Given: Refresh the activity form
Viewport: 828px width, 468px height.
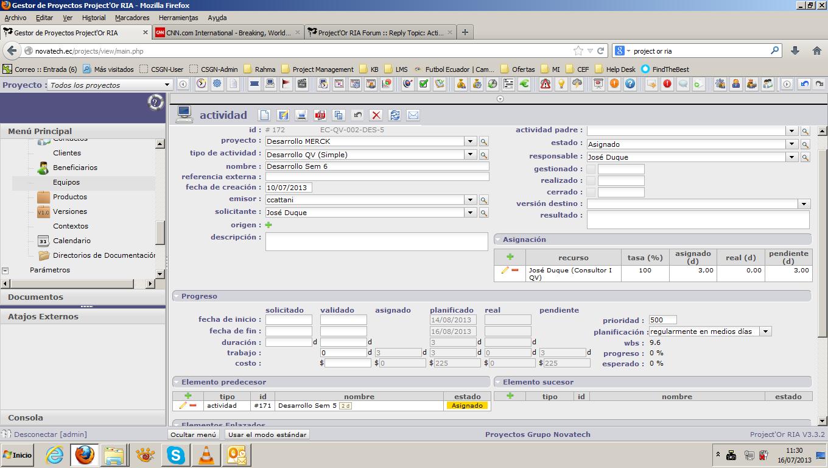Looking at the screenshot, I should 395,115.
